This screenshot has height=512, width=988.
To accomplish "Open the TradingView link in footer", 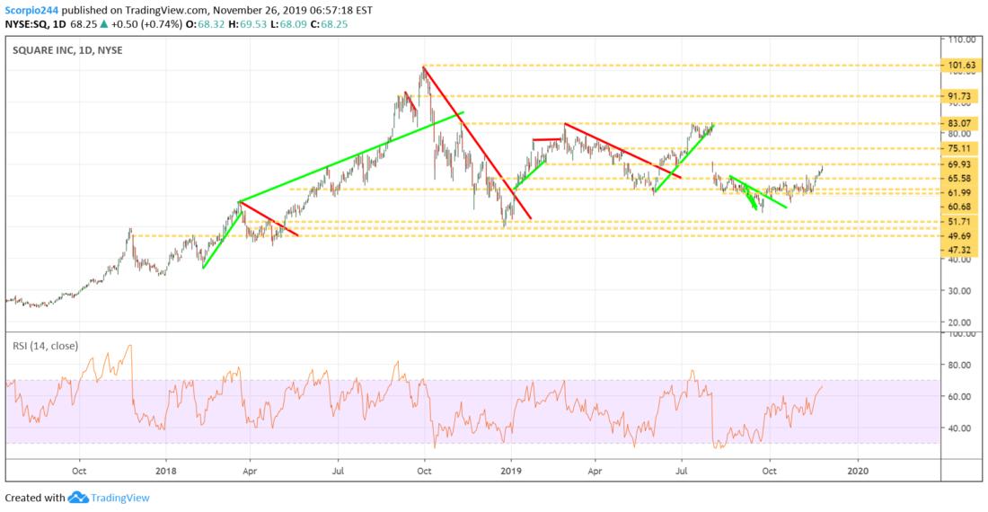I will click(x=119, y=498).
